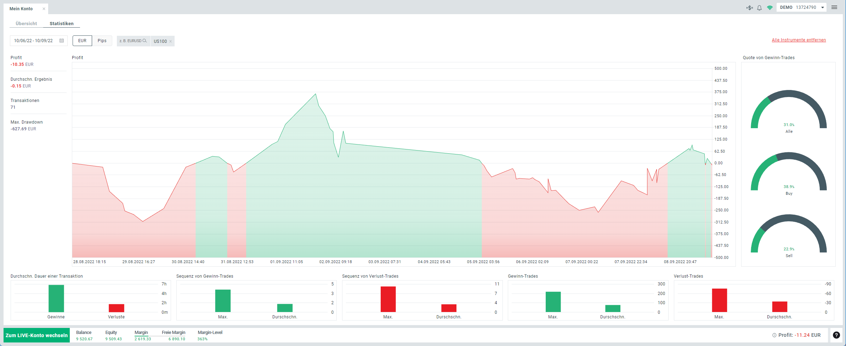The height and width of the screenshot is (346, 846).
Task: Select the Mein Konto window tab
Action: pos(25,9)
